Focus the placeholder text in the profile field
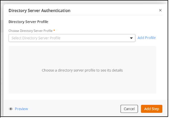Viewport: 169px width, 118px height. click(36, 38)
